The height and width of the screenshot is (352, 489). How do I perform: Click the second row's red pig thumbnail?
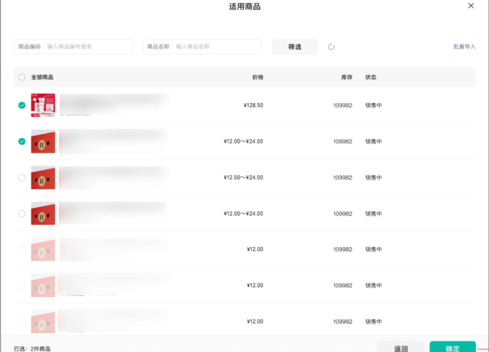pyautogui.click(x=43, y=141)
